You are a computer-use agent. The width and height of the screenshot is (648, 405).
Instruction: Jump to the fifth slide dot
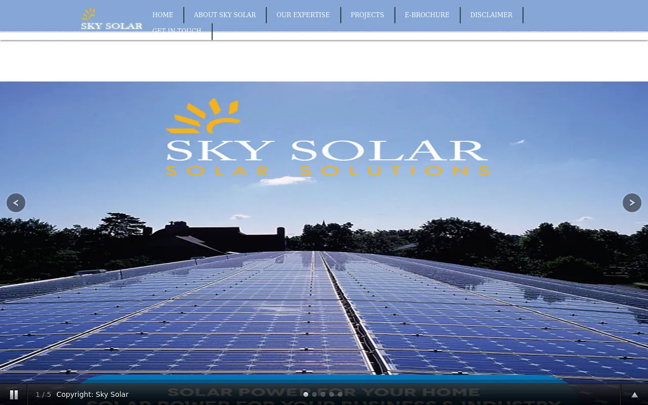click(x=340, y=394)
